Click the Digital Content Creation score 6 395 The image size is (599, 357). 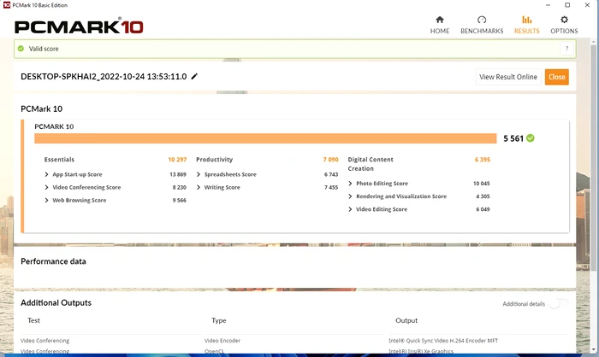(x=483, y=160)
